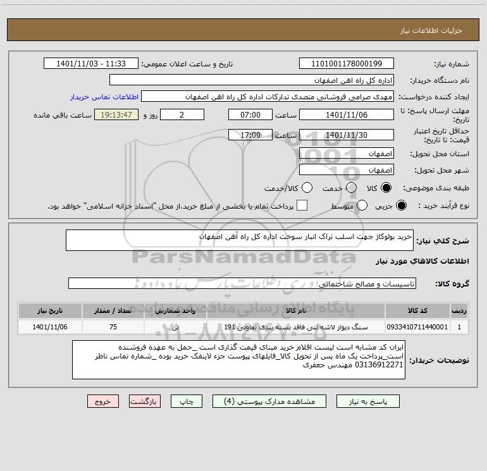
Task: Click row number 1 cell
Action: (x=459, y=327)
